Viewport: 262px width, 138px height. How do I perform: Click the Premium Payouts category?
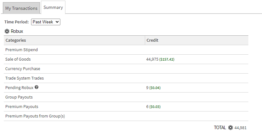click(22, 107)
